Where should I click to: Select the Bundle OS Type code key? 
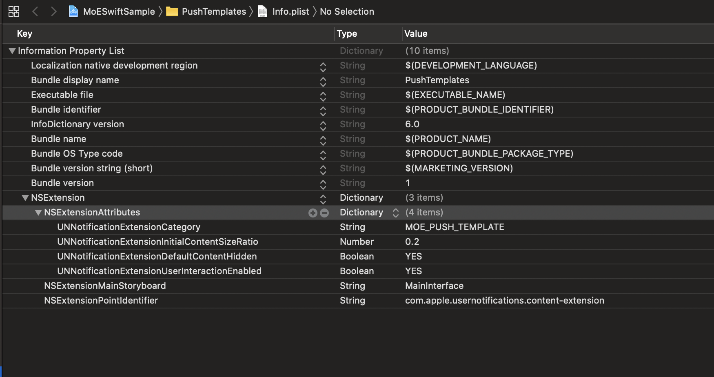pyautogui.click(x=77, y=154)
